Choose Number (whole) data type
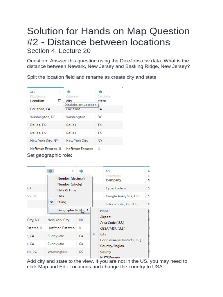 click(70, 184)
